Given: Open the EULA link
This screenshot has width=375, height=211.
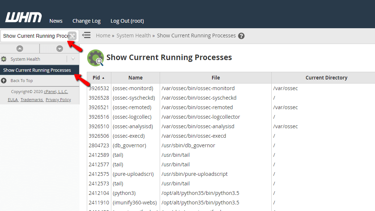Looking at the screenshot, I should (12, 99).
